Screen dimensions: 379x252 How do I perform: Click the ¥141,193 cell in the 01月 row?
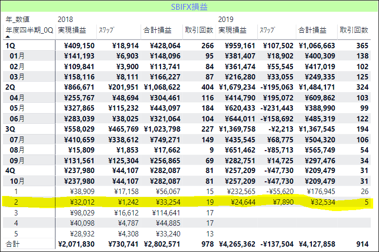click(79, 56)
